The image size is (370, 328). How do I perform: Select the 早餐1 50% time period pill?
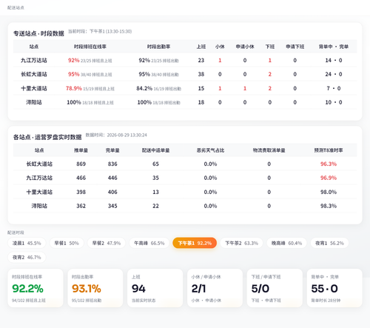pyautogui.click(x=67, y=243)
